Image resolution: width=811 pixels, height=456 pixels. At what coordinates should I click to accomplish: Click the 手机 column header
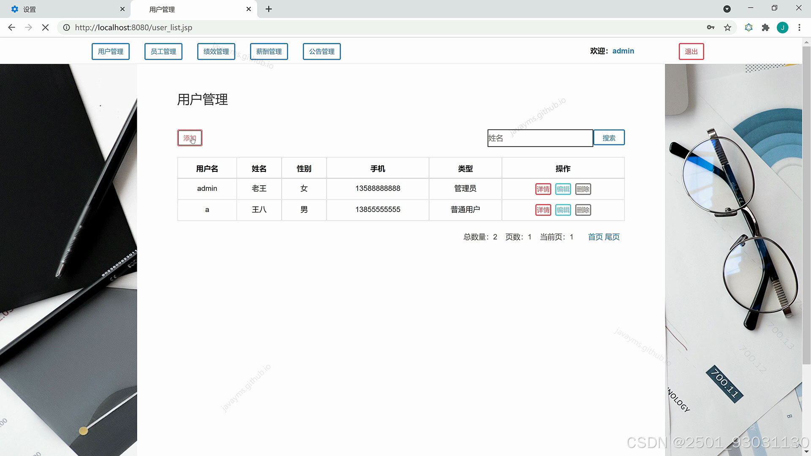click(378, 168)
